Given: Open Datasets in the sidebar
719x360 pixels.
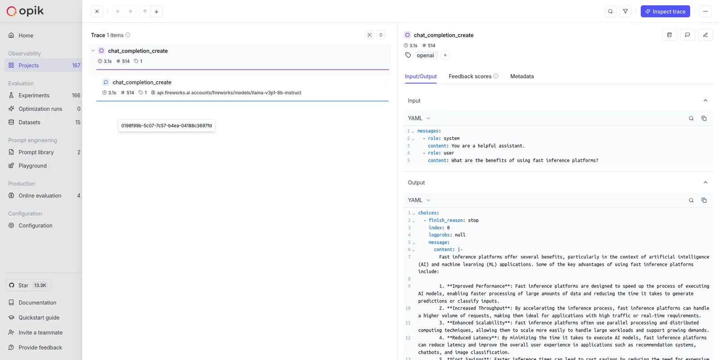Looking at the screenshot, I should [43, 122].
